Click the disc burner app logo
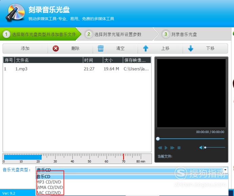The width and height of the screenshot is (234, 196). tap(15, 13)
